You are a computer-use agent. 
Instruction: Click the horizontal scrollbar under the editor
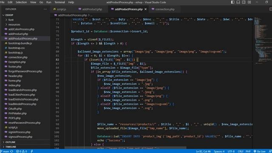click(x=125, y=147)
